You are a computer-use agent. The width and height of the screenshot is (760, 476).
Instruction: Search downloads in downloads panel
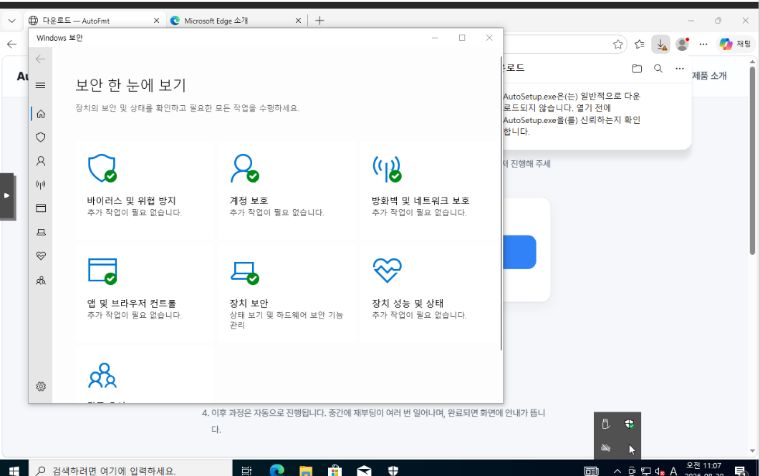pos(658,68)
